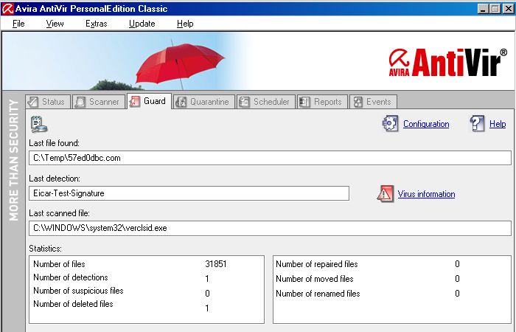Switch to the Status tab
Screen dimensions: 516x332
(48, 102)
